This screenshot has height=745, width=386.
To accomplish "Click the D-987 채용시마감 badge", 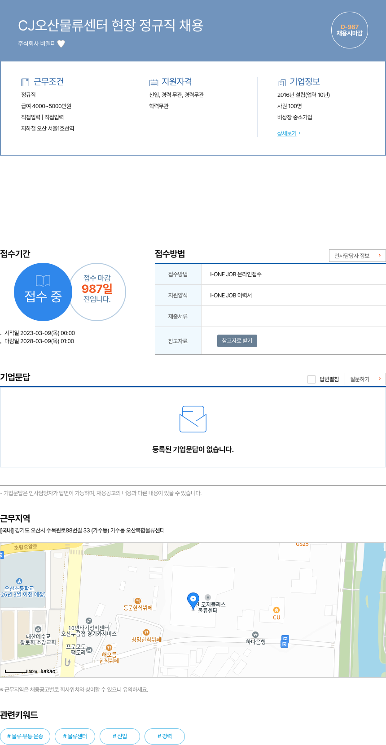I will pyautogui.click(x=350, y=30).
